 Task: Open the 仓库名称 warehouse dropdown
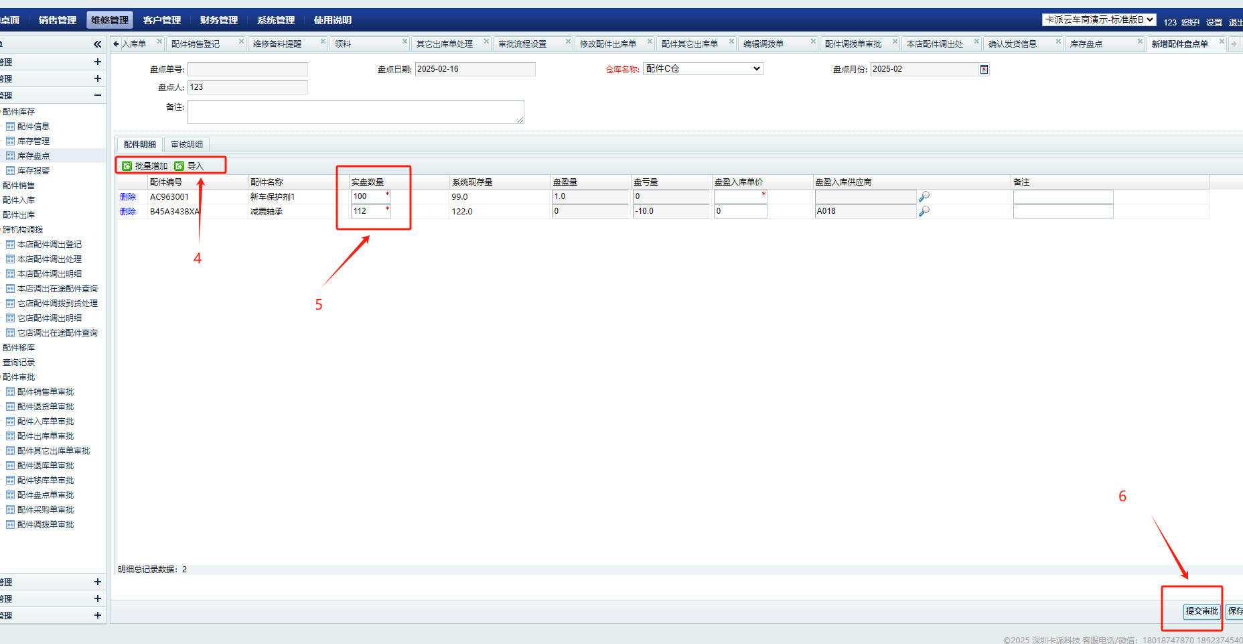[703, 69]
